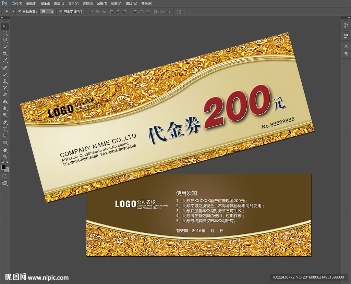
Task: Open the Character panel icon
Action: pos(346,47)
